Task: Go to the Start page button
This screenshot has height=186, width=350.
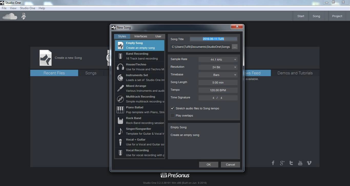Action: [301, 16]
